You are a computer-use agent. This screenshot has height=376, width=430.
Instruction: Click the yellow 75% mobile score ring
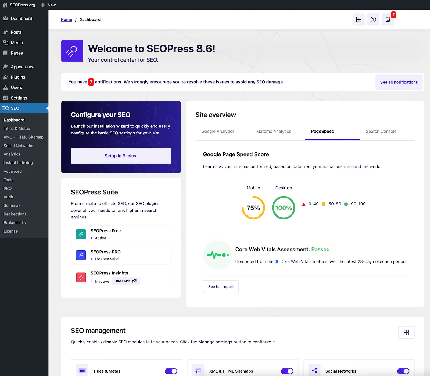pos(253,208)
